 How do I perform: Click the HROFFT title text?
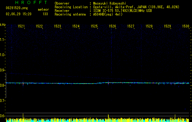pyautogui.click(x=31, y=2)
